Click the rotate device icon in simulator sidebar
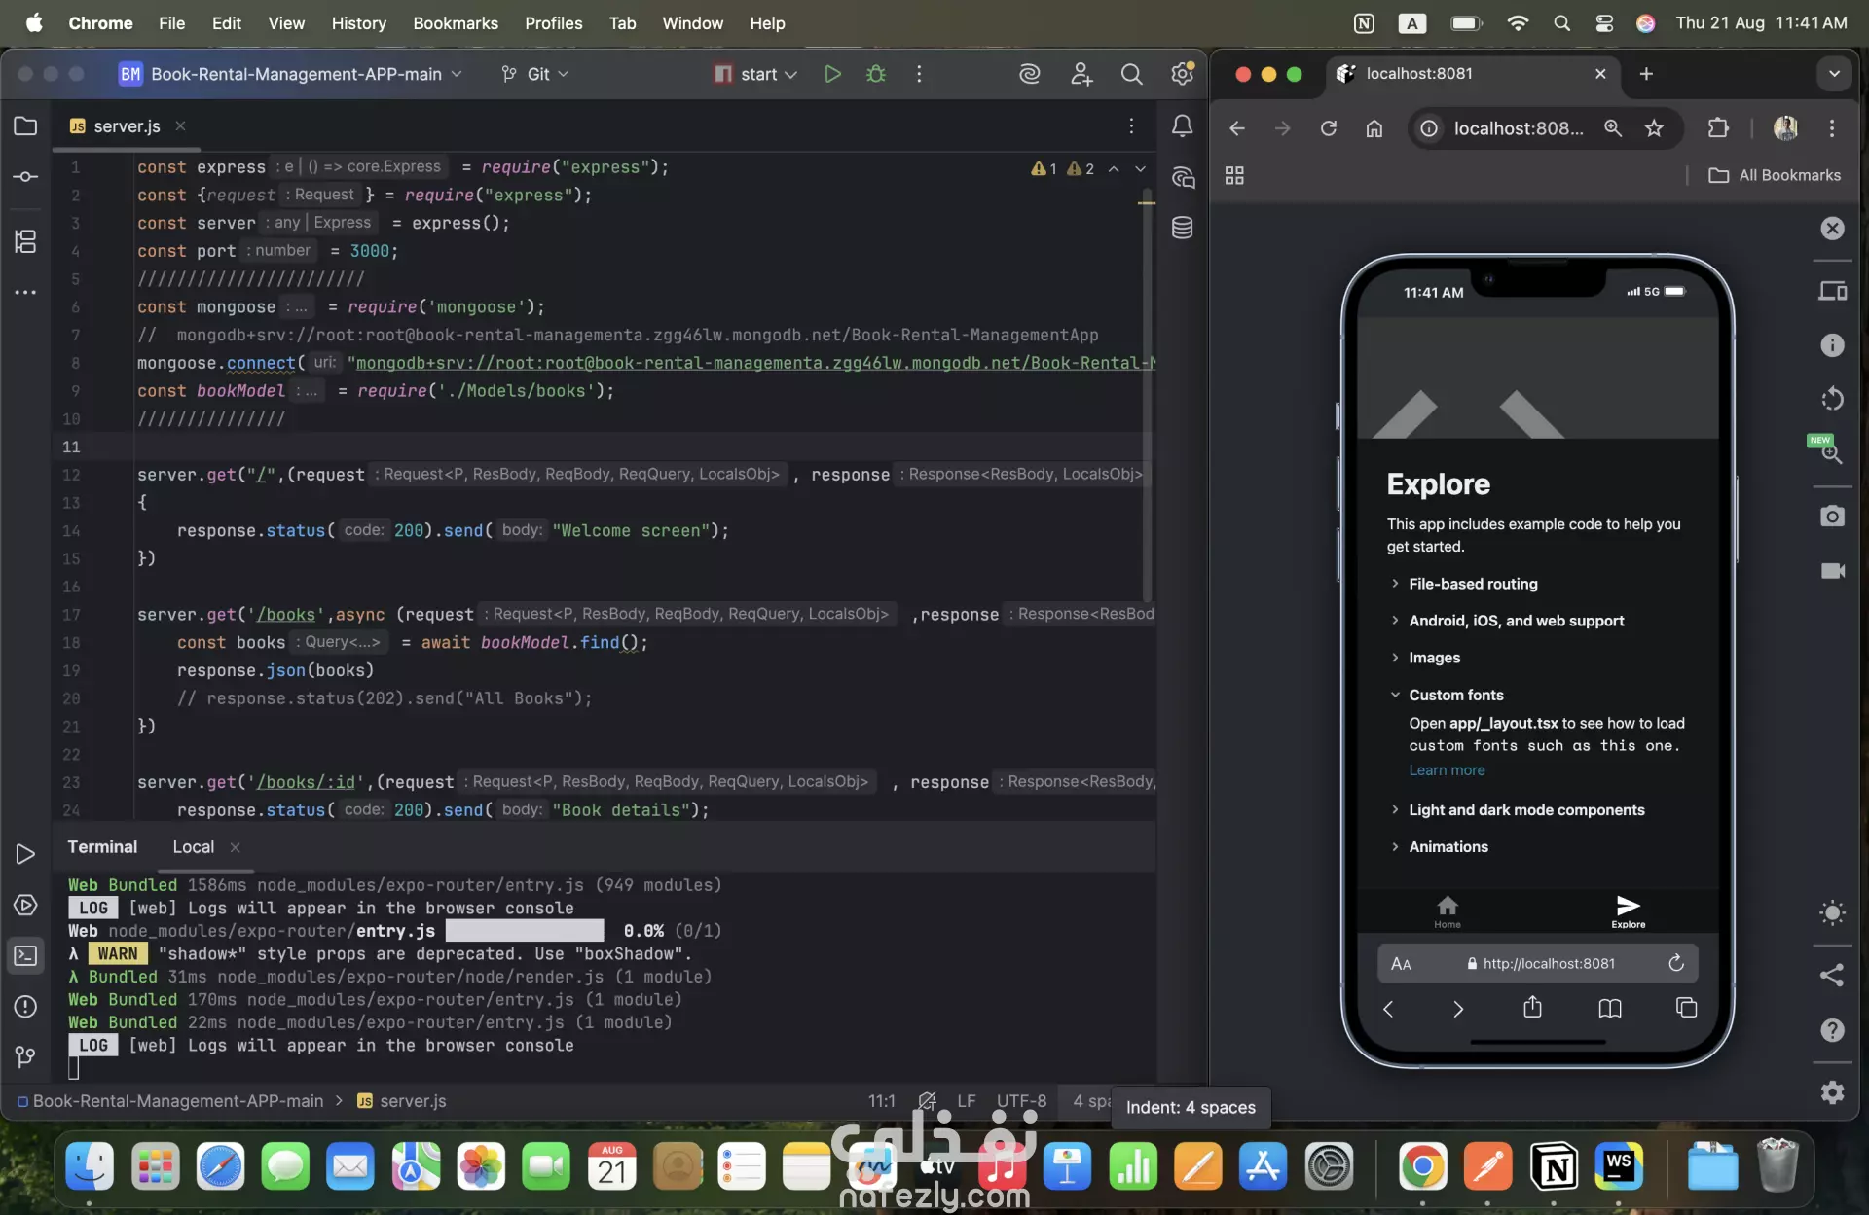 [1832, 399]
